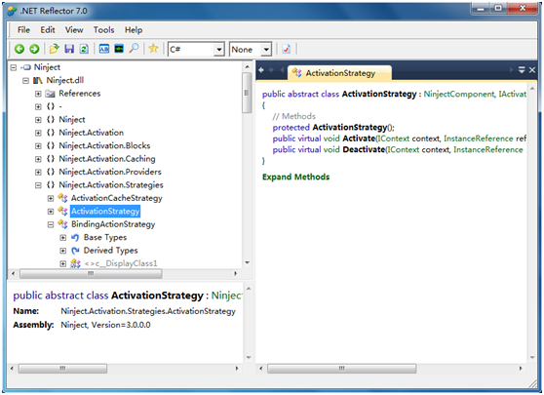Screen dimensions: 544x395
Task: Expand the Base Types node
Action: (x=63, y=238)
